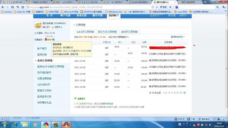
Task: Open 帐户首页 in left sidebar
Action: tap(42, 48)
